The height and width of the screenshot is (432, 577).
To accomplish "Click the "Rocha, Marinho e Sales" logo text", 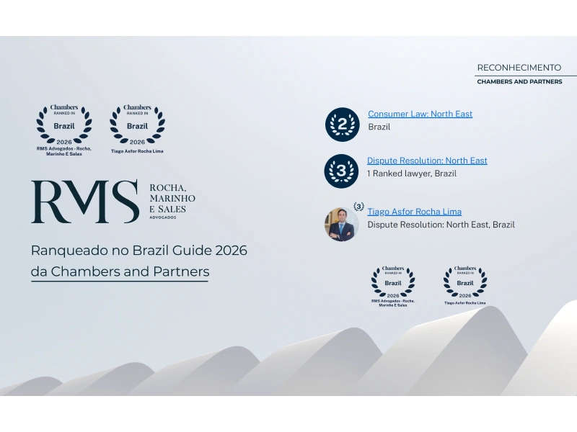I will click(172, 201).
